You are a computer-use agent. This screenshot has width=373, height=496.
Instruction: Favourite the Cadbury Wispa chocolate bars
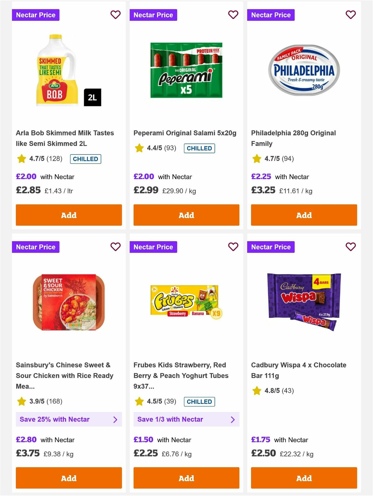(350, 247)
